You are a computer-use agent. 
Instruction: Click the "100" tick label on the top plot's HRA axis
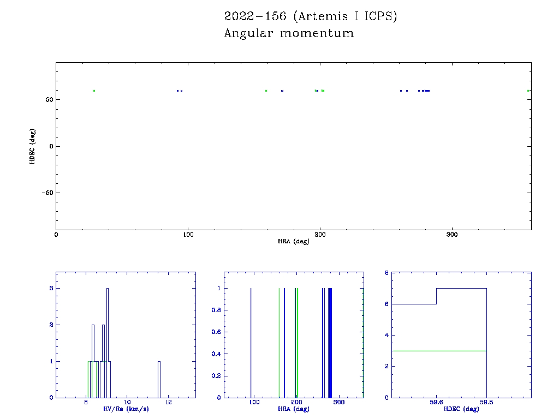188,235
